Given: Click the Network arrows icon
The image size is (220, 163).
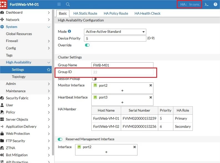Looking at the screenshot, I should pos(2,20).
